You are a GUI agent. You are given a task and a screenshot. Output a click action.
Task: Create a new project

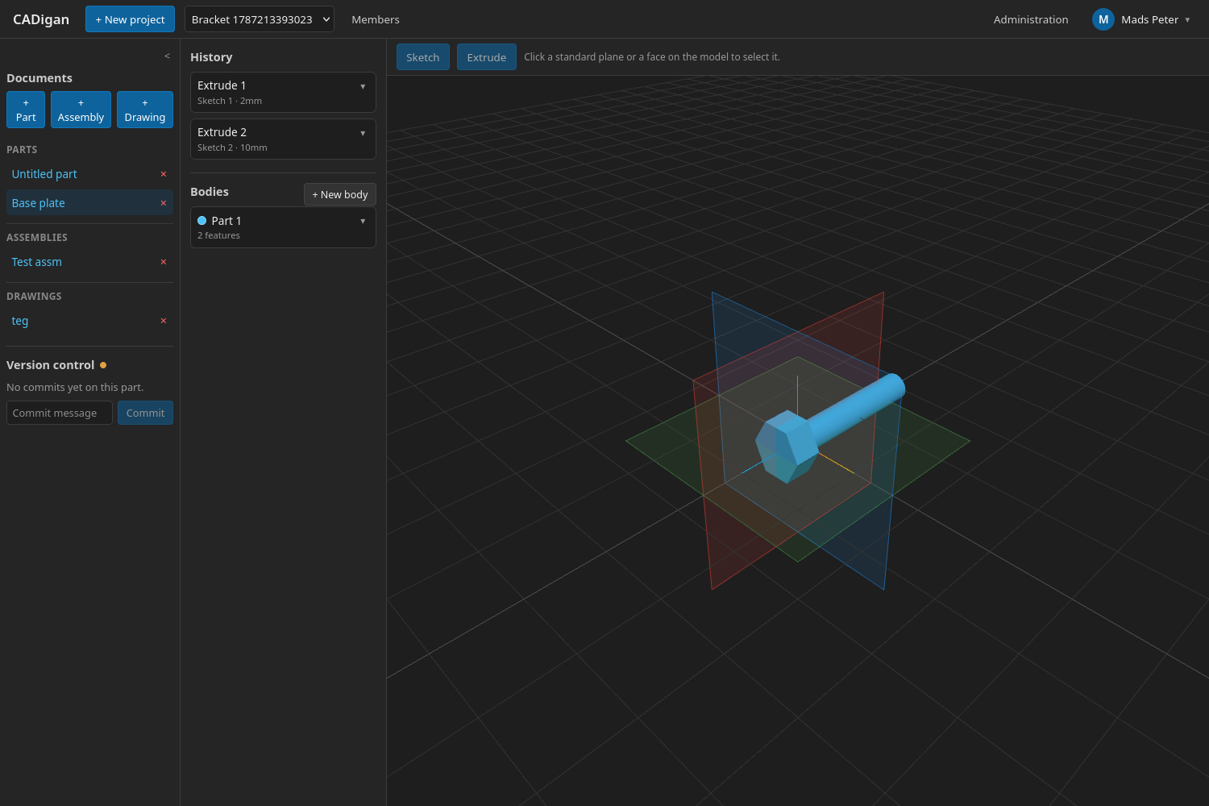click(130, 19)
